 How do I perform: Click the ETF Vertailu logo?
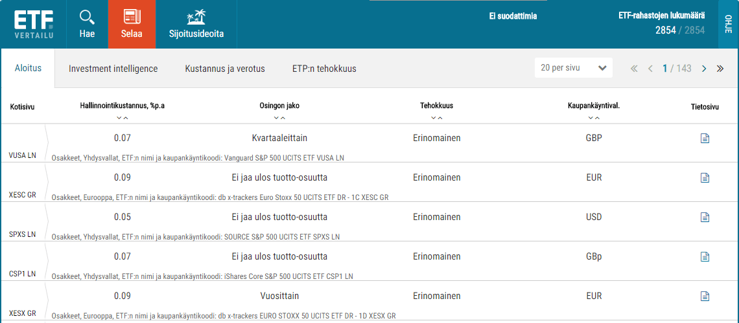tap(33, 24)
